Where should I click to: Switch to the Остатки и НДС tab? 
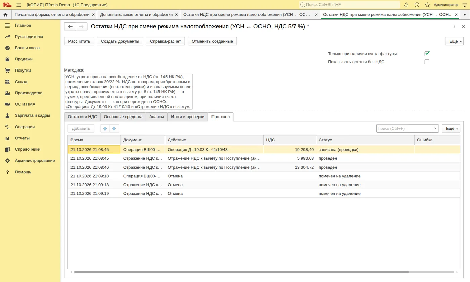82,117
